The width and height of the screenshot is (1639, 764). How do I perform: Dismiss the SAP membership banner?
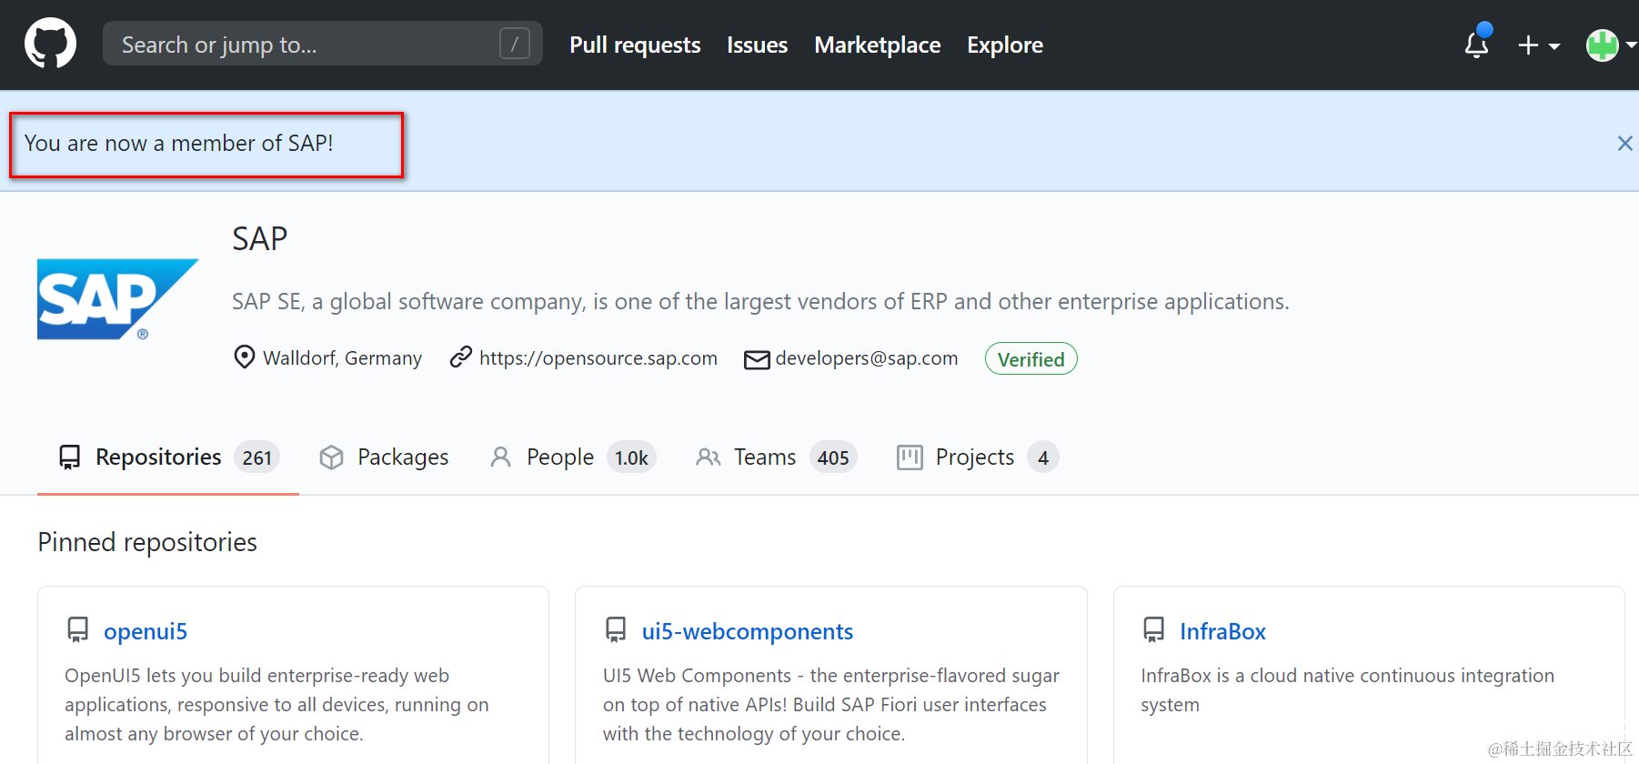(x=1624, y=143)
